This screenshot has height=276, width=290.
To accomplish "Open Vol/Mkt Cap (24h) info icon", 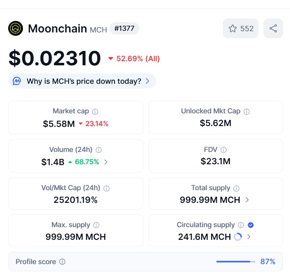I will click(x=106, y=189).
